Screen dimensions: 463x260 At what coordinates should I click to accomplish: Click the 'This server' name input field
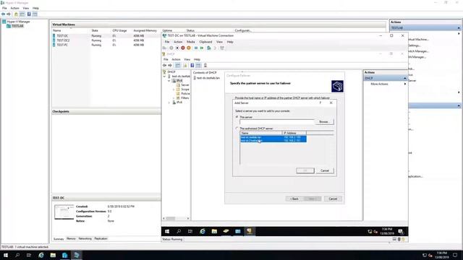coord(277,122)
